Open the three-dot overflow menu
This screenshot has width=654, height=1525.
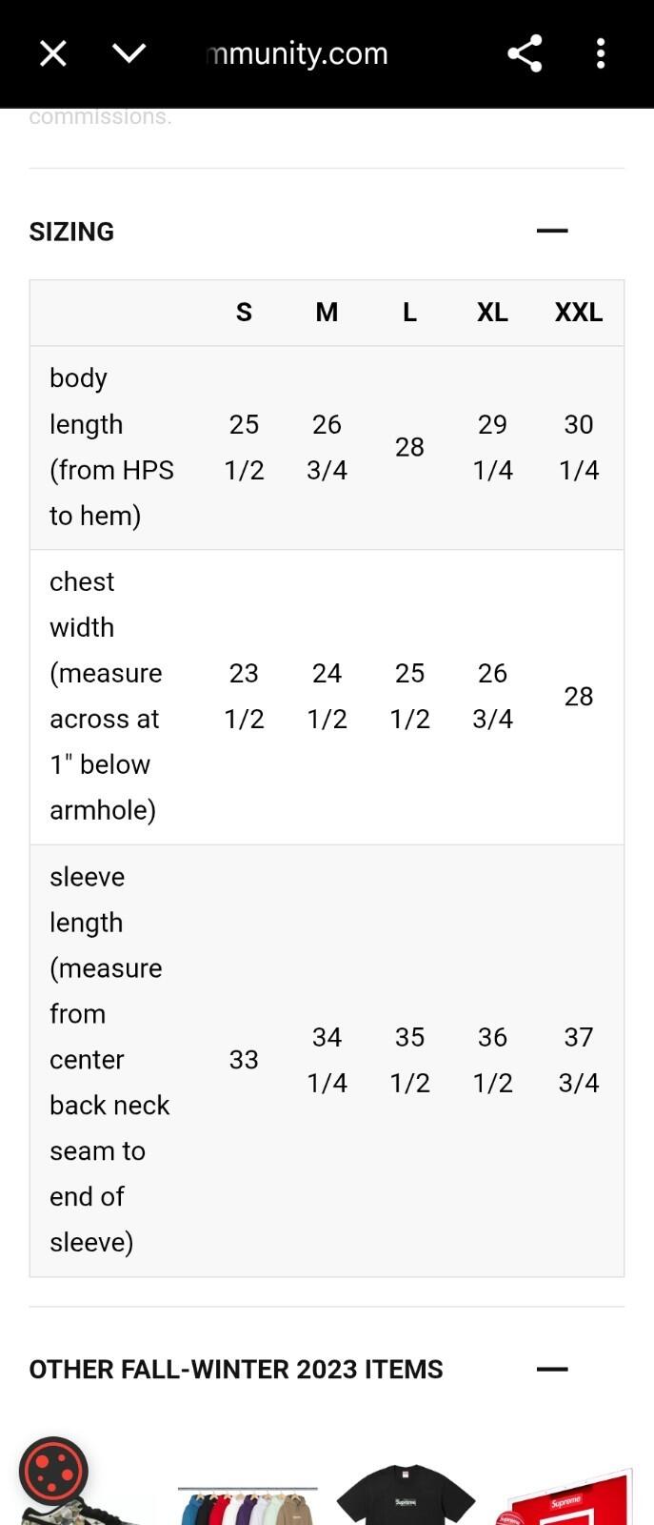601,53
